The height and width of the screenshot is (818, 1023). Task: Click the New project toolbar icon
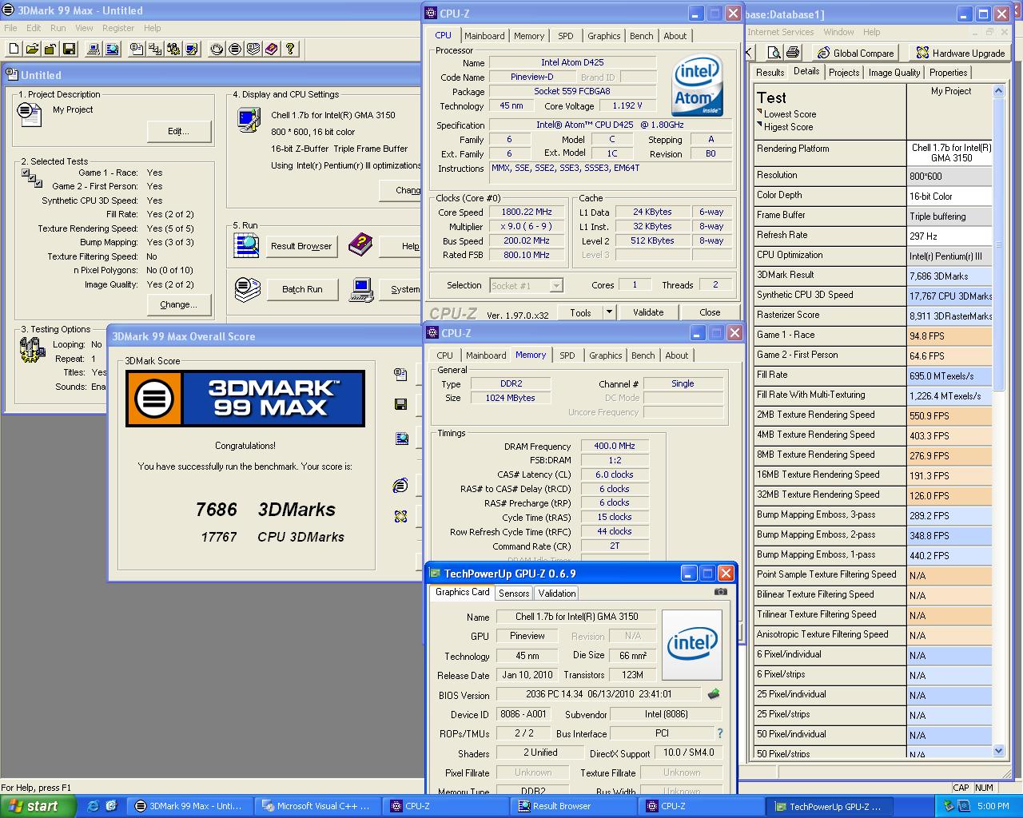(14, 50)
